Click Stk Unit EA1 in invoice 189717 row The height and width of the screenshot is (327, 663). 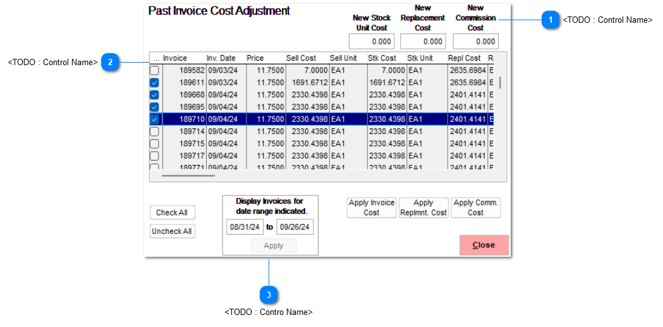pos(427,156)
